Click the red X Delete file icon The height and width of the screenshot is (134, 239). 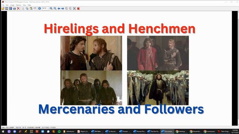[18, 9]
